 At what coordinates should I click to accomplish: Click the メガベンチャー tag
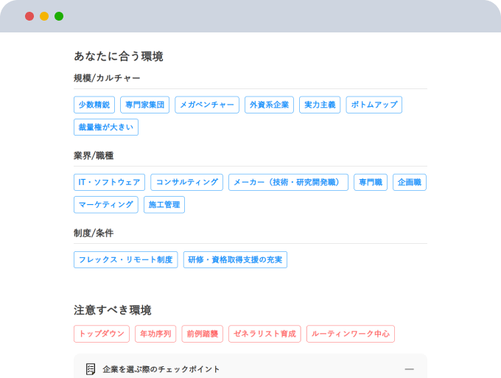coord(207,105)
